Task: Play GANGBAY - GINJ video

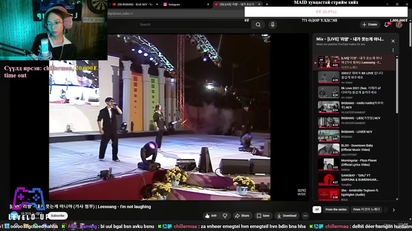Action: [x=354, y=180]
